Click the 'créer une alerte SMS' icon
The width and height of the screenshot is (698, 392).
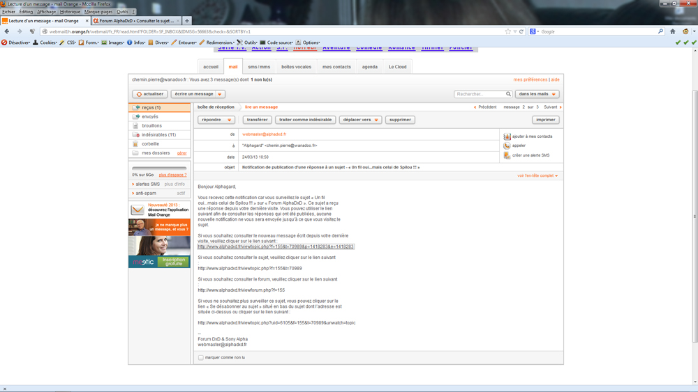(x=507, y=155)
